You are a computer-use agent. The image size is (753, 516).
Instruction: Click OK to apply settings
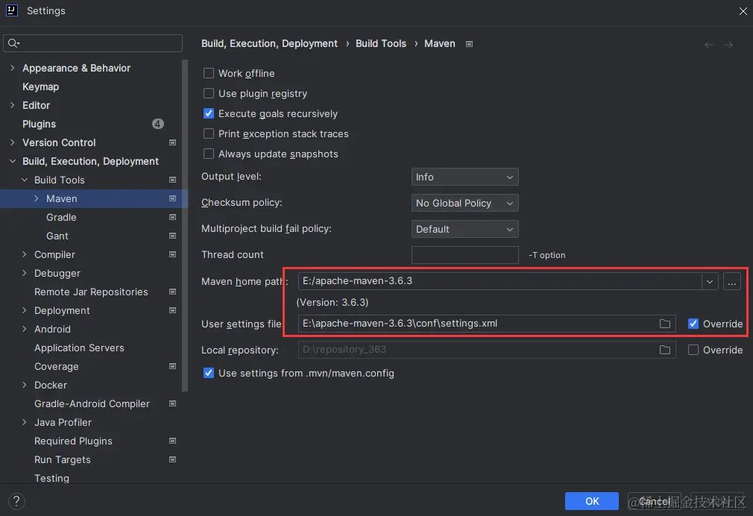click(592, 501)
